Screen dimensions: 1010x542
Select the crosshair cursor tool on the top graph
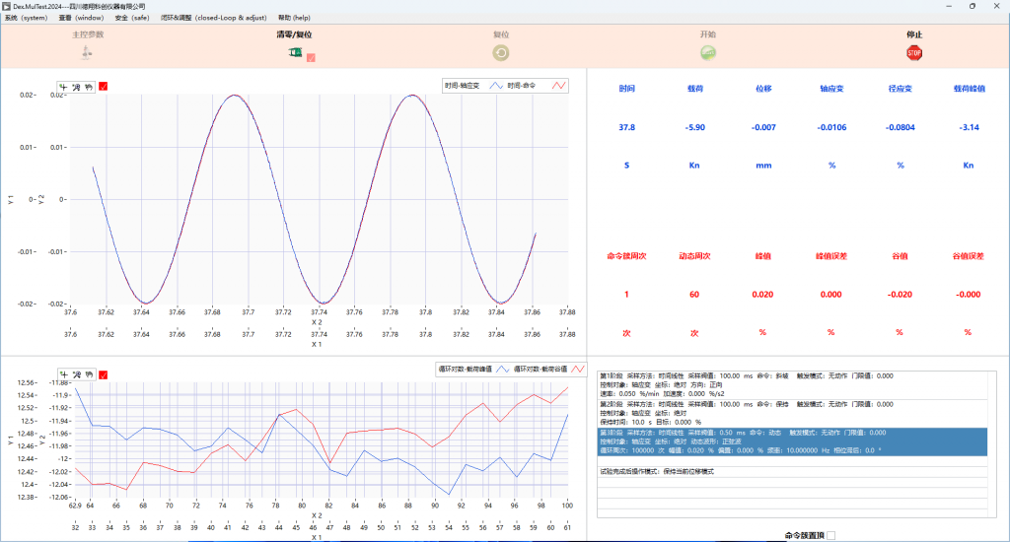[64, 86]
